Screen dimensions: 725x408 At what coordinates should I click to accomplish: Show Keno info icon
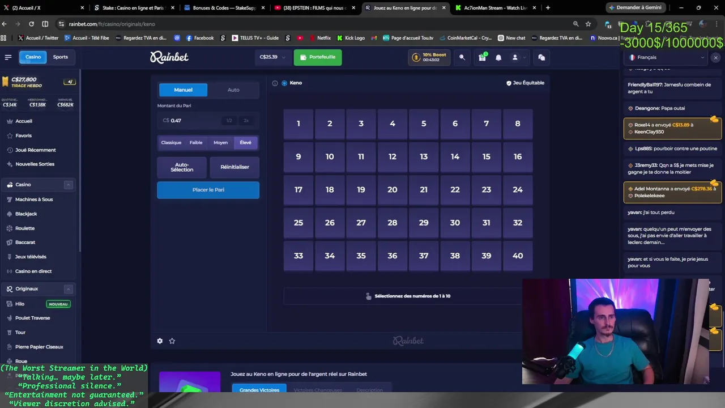[x=275, y=83]
